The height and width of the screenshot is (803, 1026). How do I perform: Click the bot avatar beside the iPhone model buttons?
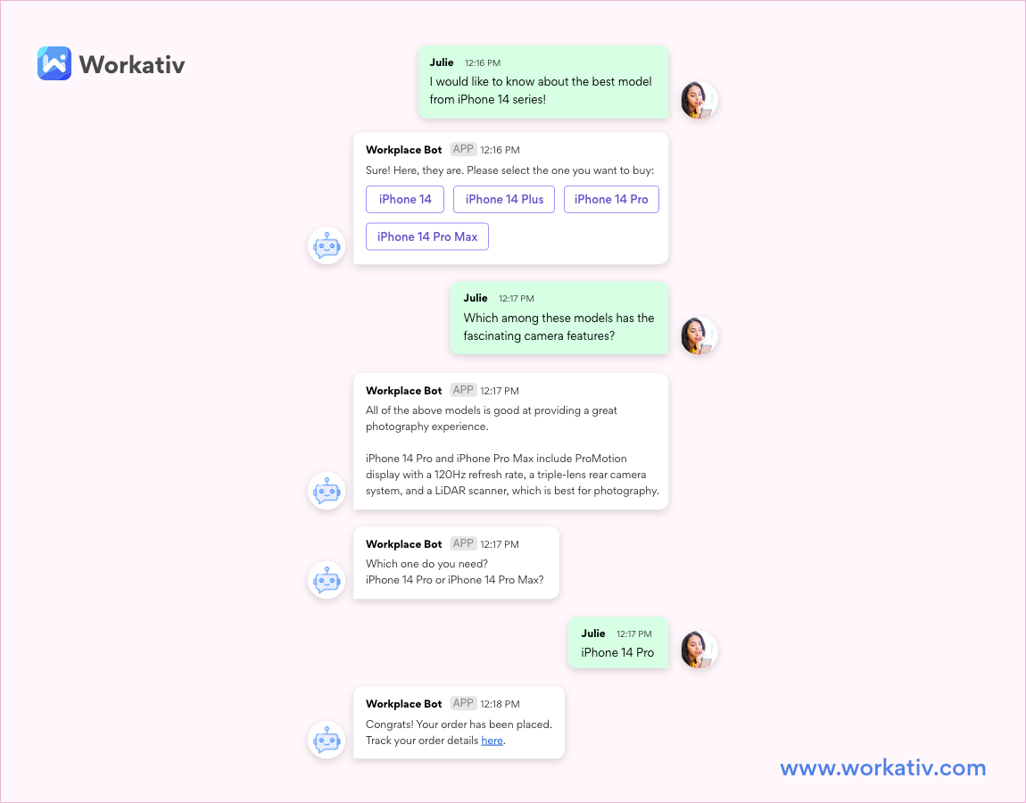327,246
